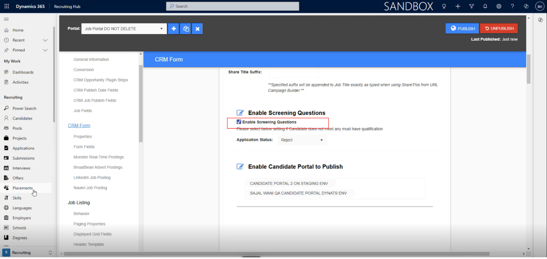Add a new portal with plus button
Image resolution: width=547 pixels, height=259 pixels.
pyautogui.click(x=173, y=29)
